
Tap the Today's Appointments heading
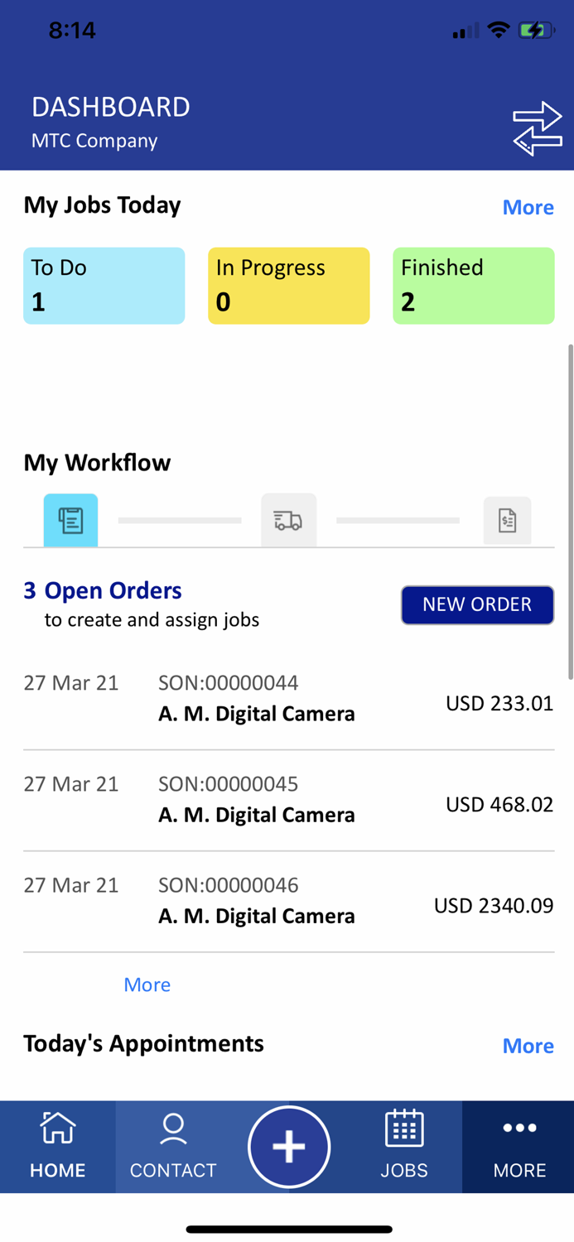tap(143, 1043)
